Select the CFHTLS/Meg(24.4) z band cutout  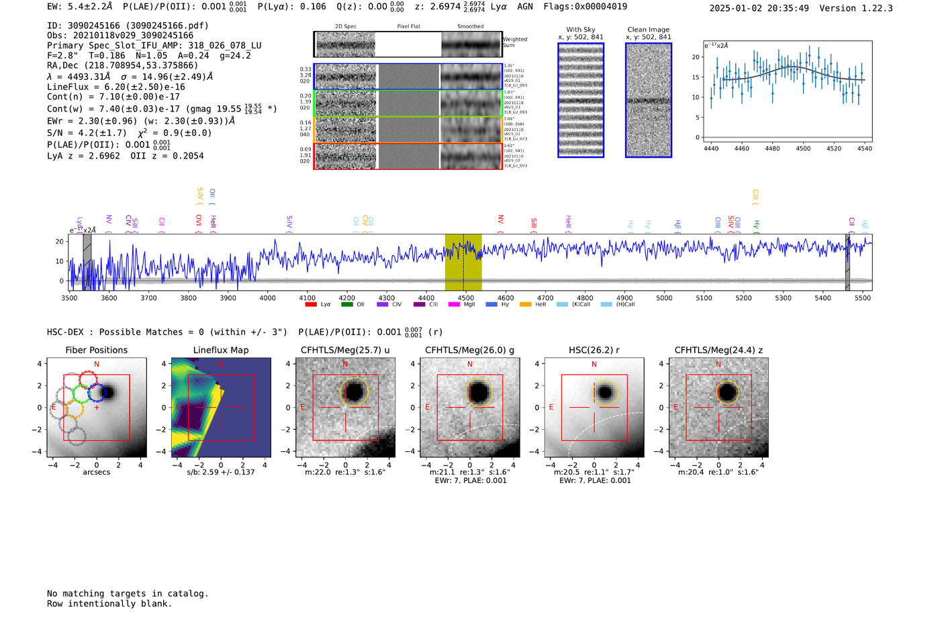click(x=718, y=408)
